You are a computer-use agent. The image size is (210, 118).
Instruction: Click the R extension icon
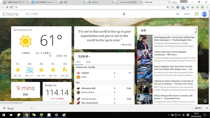173,7
